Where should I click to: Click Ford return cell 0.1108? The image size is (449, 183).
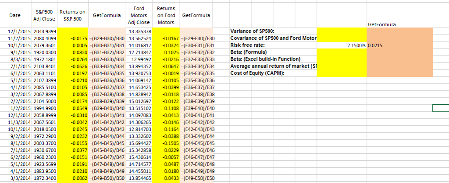coord(166,109)
